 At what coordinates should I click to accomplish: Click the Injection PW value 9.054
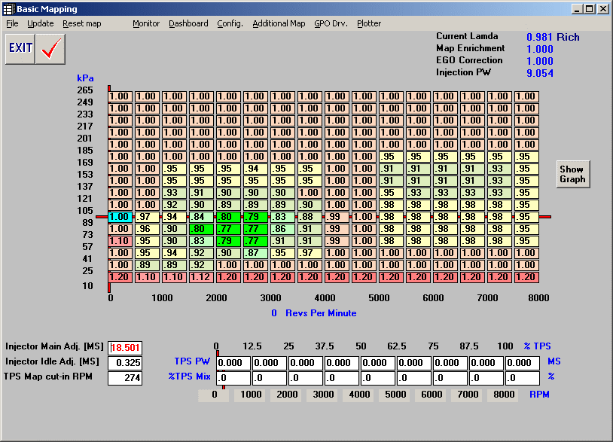(x=540, y=73)
